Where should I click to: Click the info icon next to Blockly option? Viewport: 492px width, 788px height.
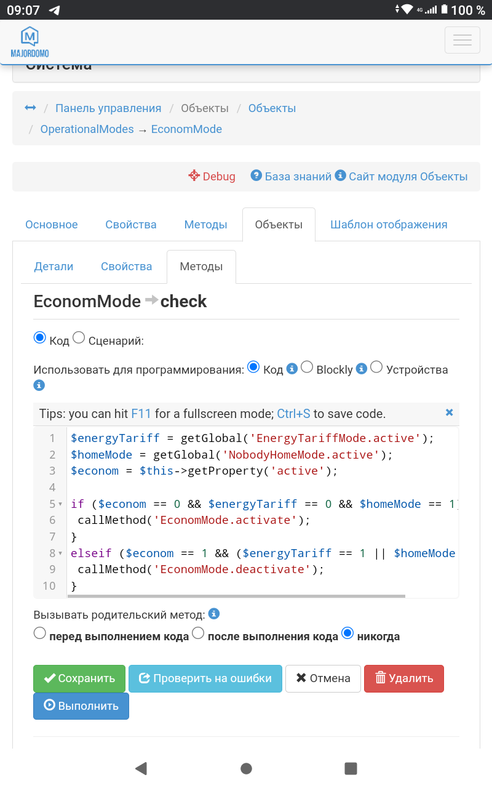362,369
